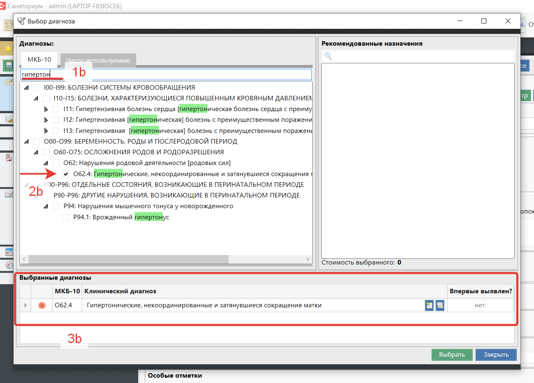Click the add-template icon in the clinical diagnosis row
Viewport: 534px width, 383px height.
click(429, 305)
